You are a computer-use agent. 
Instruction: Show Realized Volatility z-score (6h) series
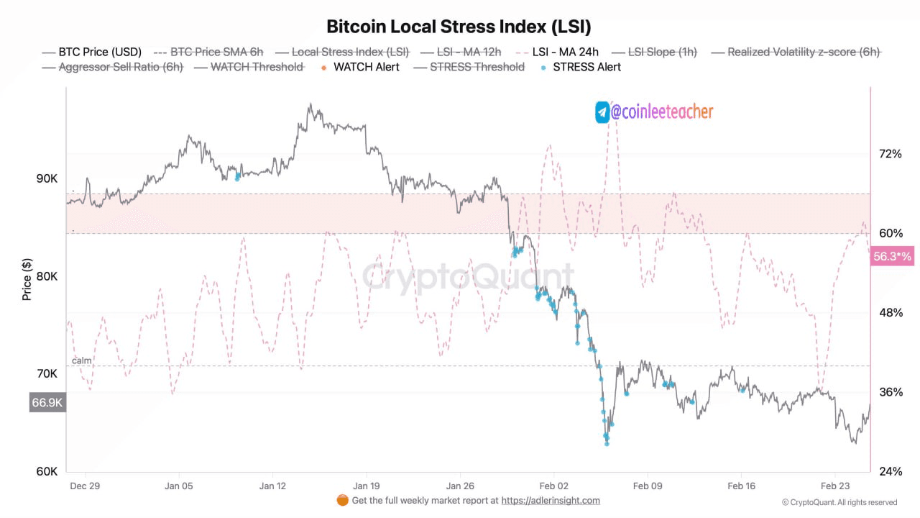tap(803, 52)
